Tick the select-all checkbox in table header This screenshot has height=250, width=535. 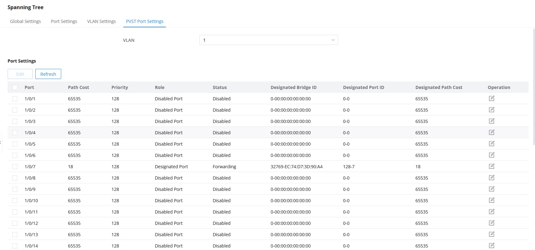(15, 87)
